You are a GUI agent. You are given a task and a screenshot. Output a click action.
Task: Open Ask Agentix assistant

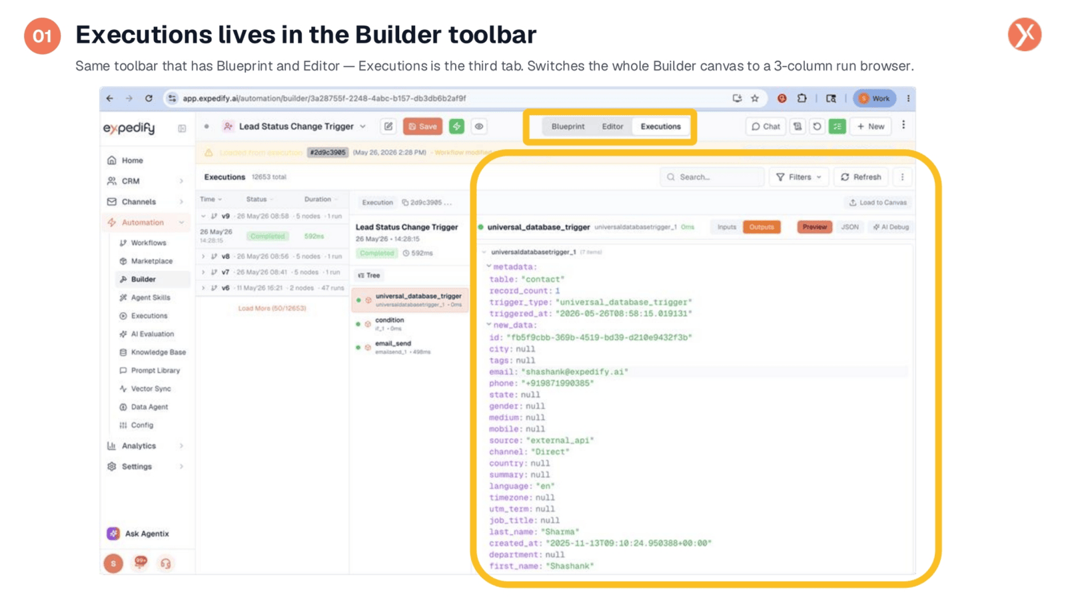pyautogui.click(x=139, y=534)
